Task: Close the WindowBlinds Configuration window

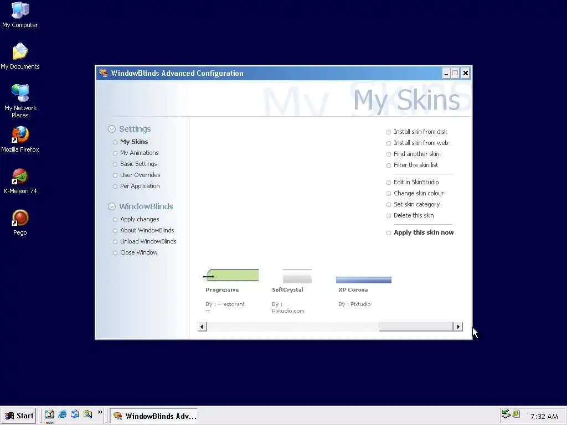Action: click(466, 74)
